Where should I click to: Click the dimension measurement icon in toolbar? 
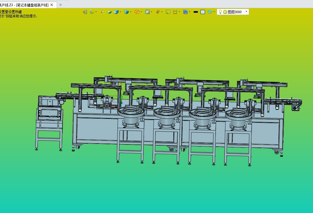coord(175,12)
